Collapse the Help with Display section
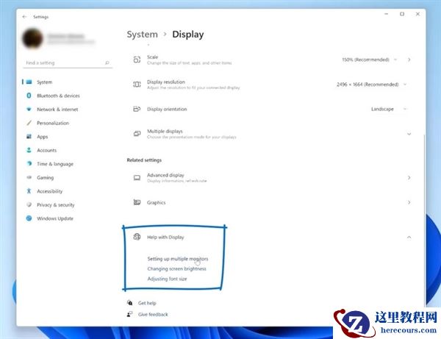The width and height of the screenshot is (441, 339). pyautogui.click(x=409, y=238)
